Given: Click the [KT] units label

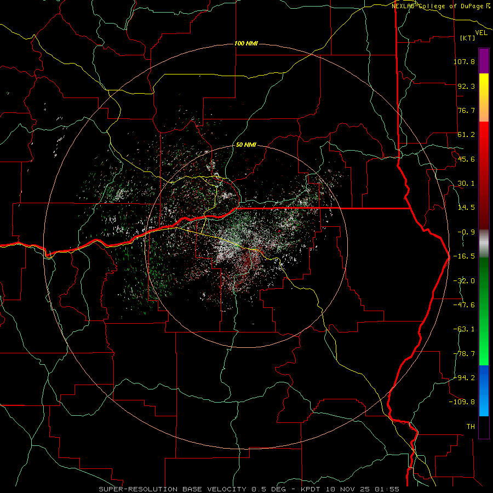Looking at the screenshot, I should click(468, 38).
